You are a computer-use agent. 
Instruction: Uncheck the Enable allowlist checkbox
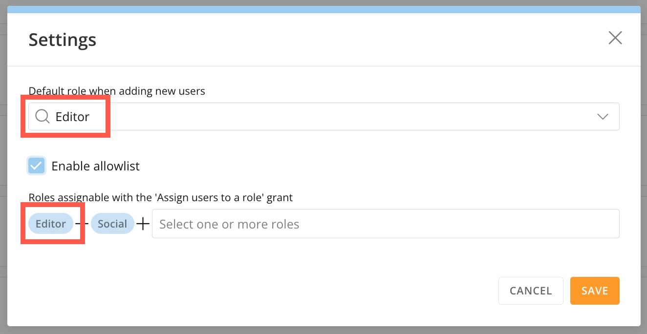[37, 166]
